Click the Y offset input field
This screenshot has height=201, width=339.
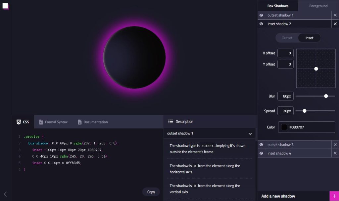point(285,64)
